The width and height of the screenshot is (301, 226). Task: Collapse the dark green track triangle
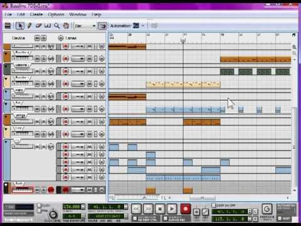tap(6, 66)
